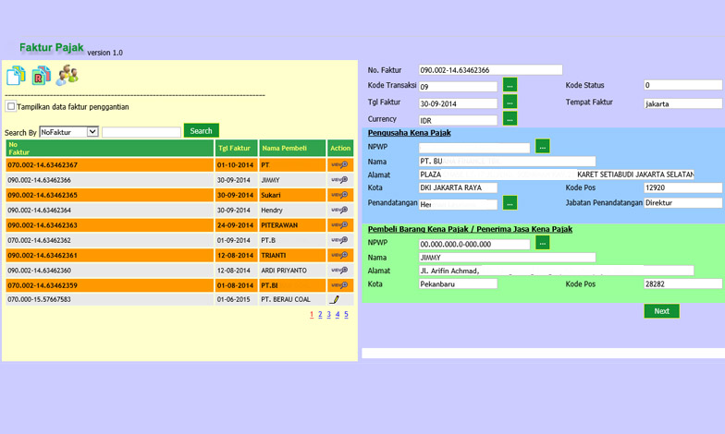Click the documents icon marked R
This screenshot has height=434, width=725.
pyautogui.click(x=41, y=77)
